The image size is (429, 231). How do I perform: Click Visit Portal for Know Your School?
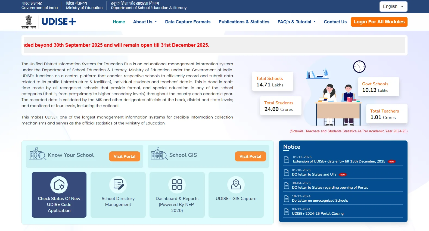(125, 156)
